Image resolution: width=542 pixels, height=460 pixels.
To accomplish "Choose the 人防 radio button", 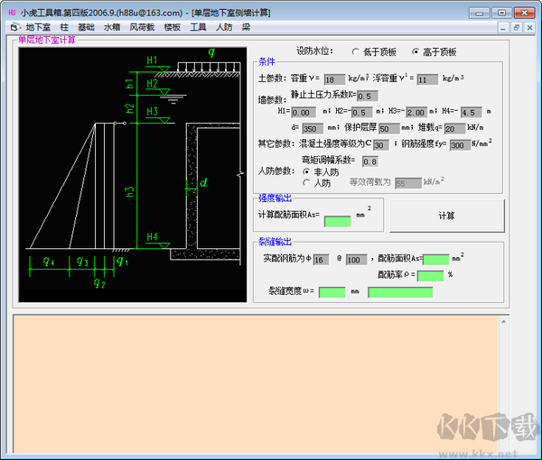I will coord(307,183).
